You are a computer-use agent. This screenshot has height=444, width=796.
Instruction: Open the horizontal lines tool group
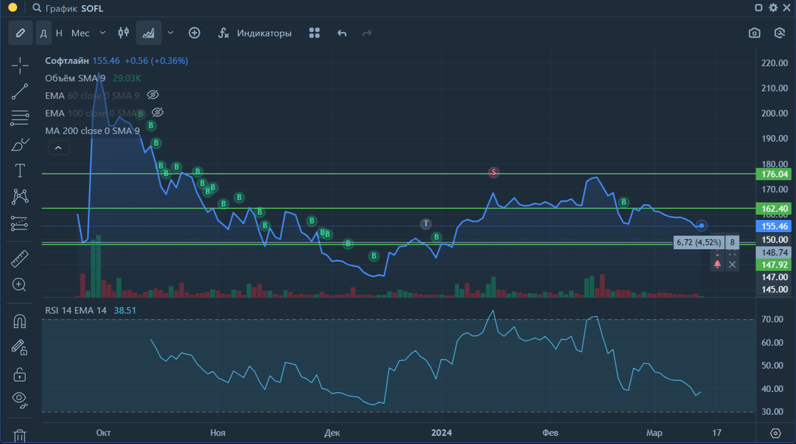(x=20, y=118)
